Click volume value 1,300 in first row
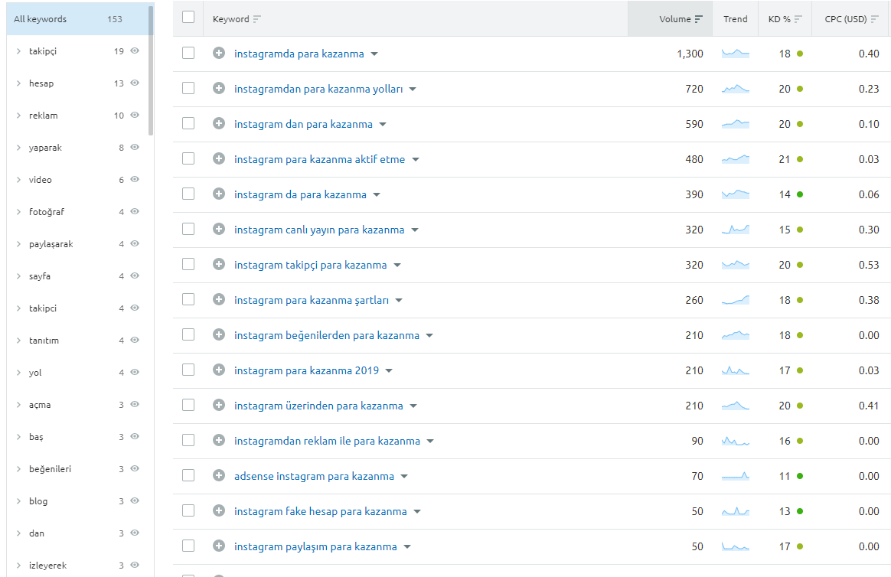This screenshot has width=891, height=577. tap(690, 54)
